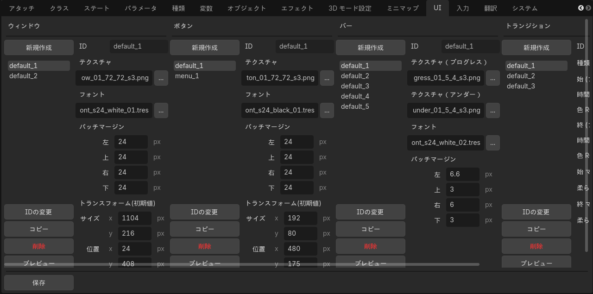593x294 pixels.
Task: Open the アタッチ tab
Action: (22, 8)
